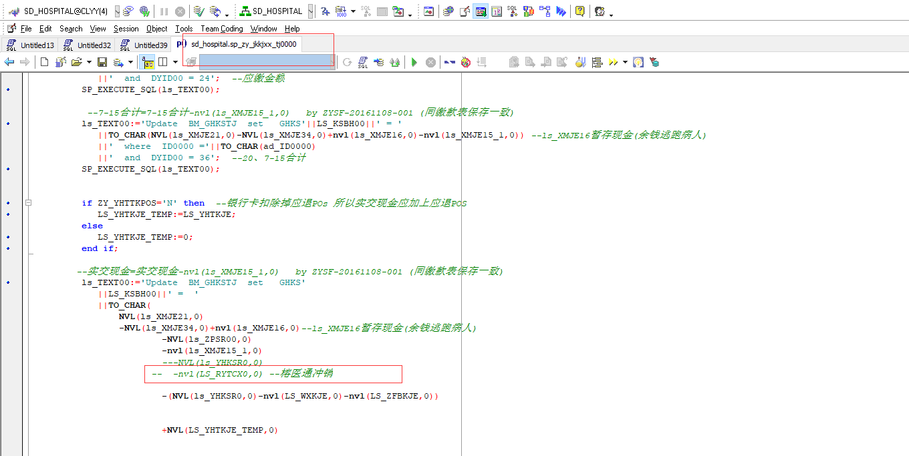Click the light bulb hint icon
Viewport: 909px width, 456px height.
pyautogui.click(x=638, y=62)
